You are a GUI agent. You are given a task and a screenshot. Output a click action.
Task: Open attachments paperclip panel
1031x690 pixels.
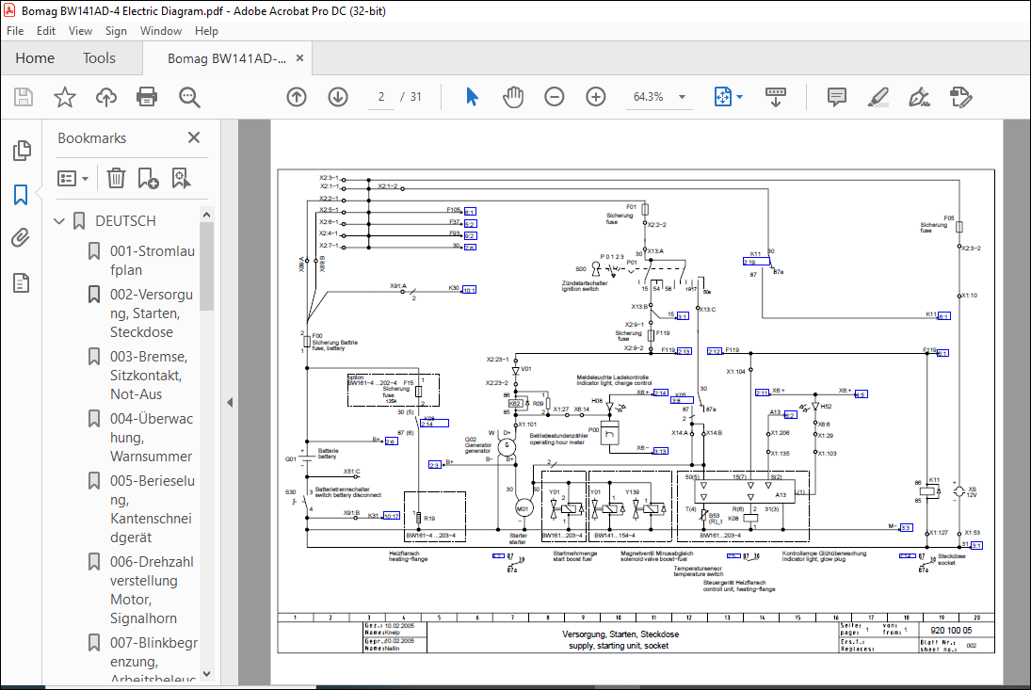click(x=21, y=238)
